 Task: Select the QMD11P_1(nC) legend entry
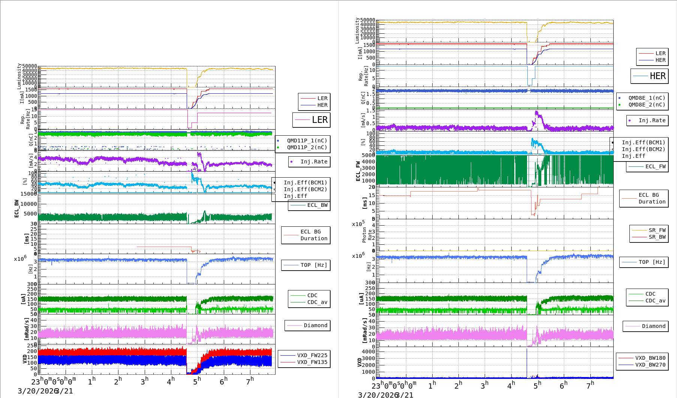pyautogui.click(x=307, y=141)
